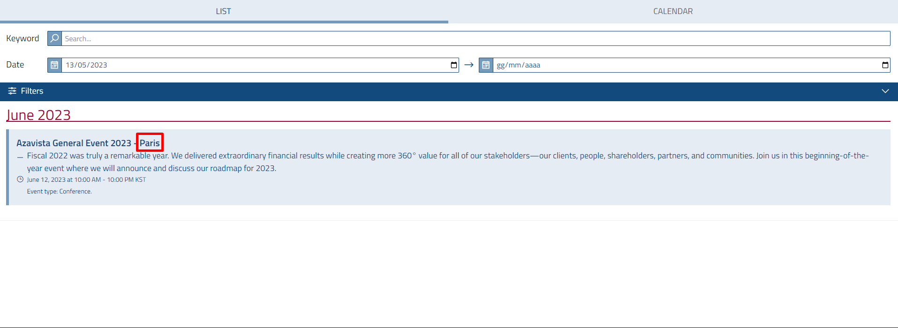Click the Filters sliders icon

click(x=12, y=91)
